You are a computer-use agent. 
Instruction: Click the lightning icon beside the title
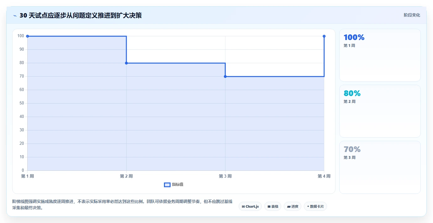tap(15, 16)
